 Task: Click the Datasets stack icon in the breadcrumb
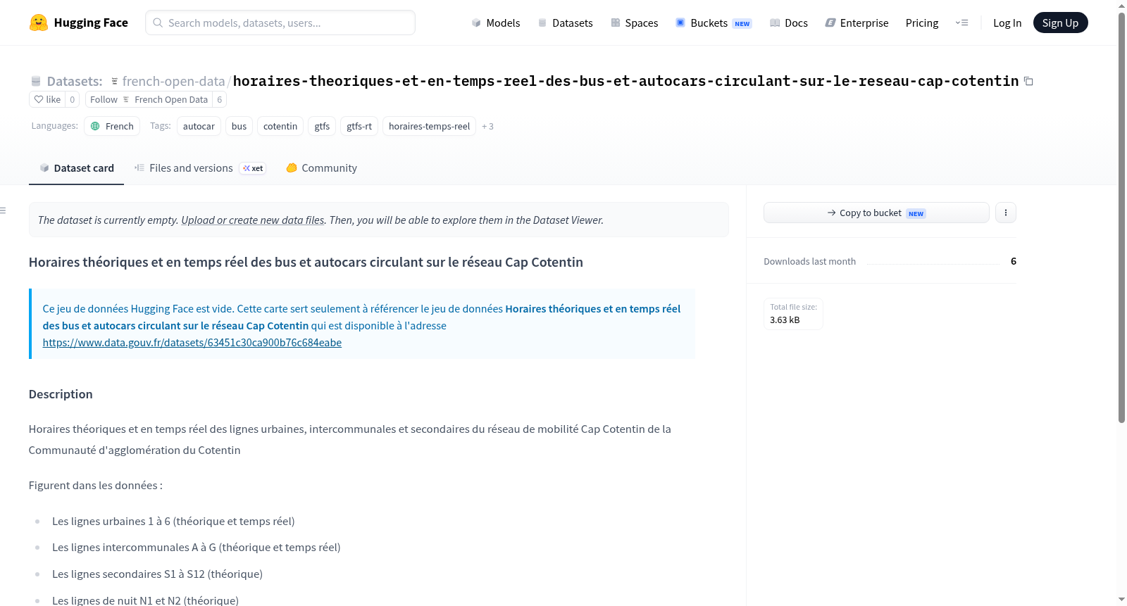[x=36, y=82]
